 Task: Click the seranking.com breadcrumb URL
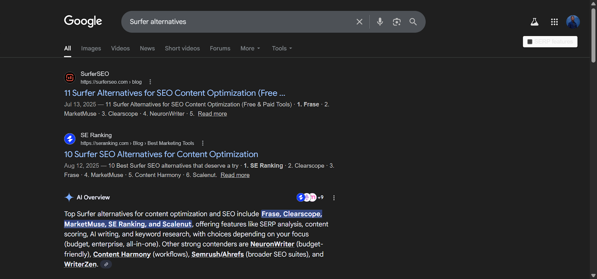[137, 143]
